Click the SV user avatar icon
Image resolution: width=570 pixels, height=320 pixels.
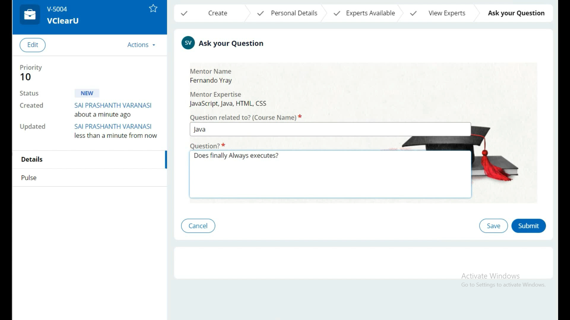[x=188, y=43]
